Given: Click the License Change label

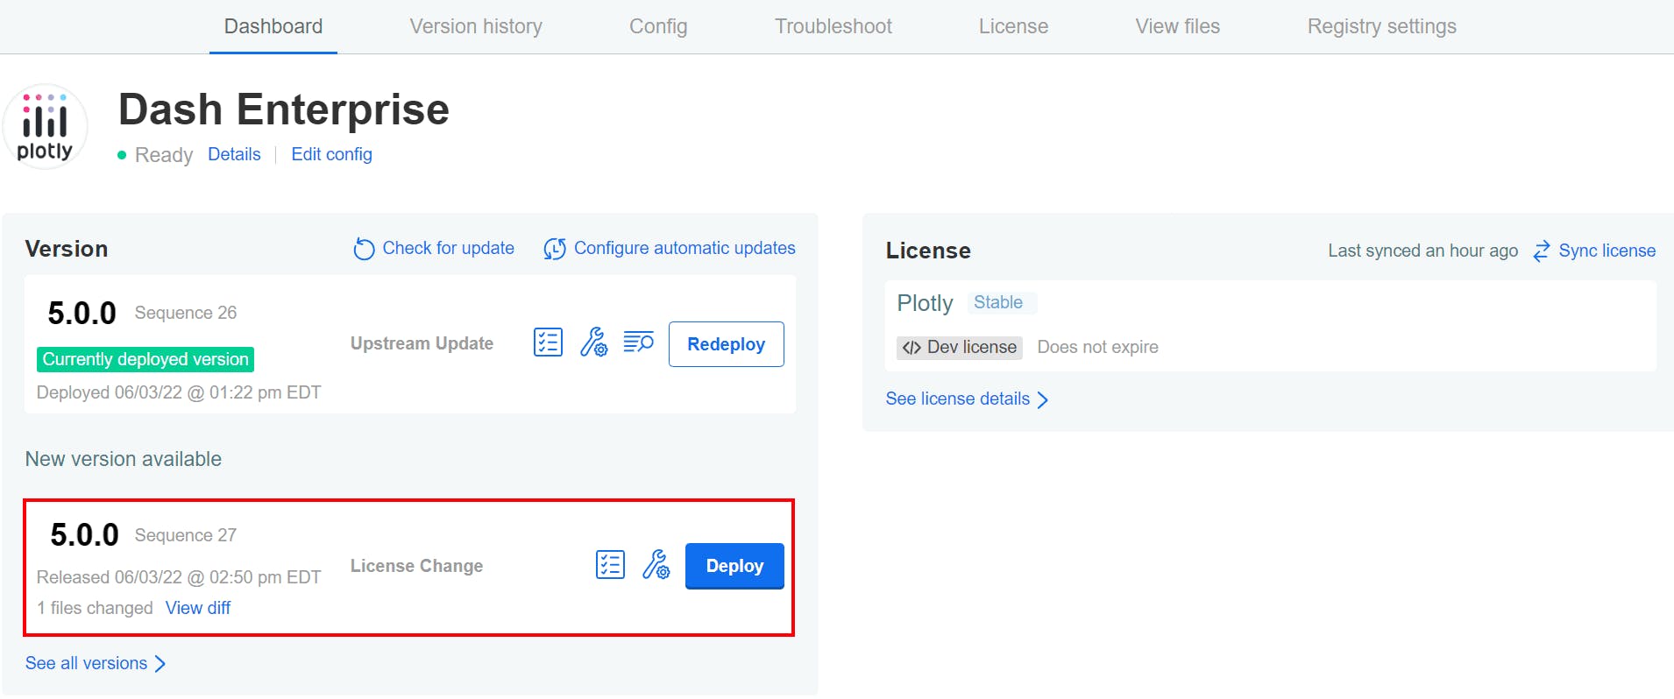Looking at the screenshot, I should tap(417, 566).
